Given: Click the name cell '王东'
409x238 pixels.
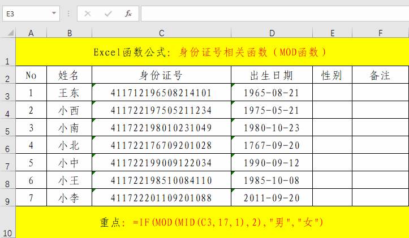Looking at the screenshot, I should coord(70,93).
